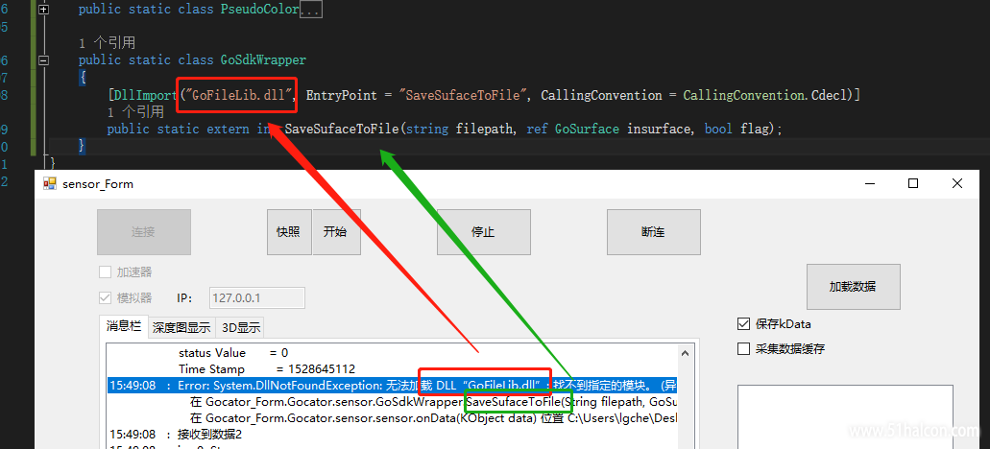990x449 pixels.
Task: Click the 'status Value = 0' log line
Action: [x=233, y=352]
